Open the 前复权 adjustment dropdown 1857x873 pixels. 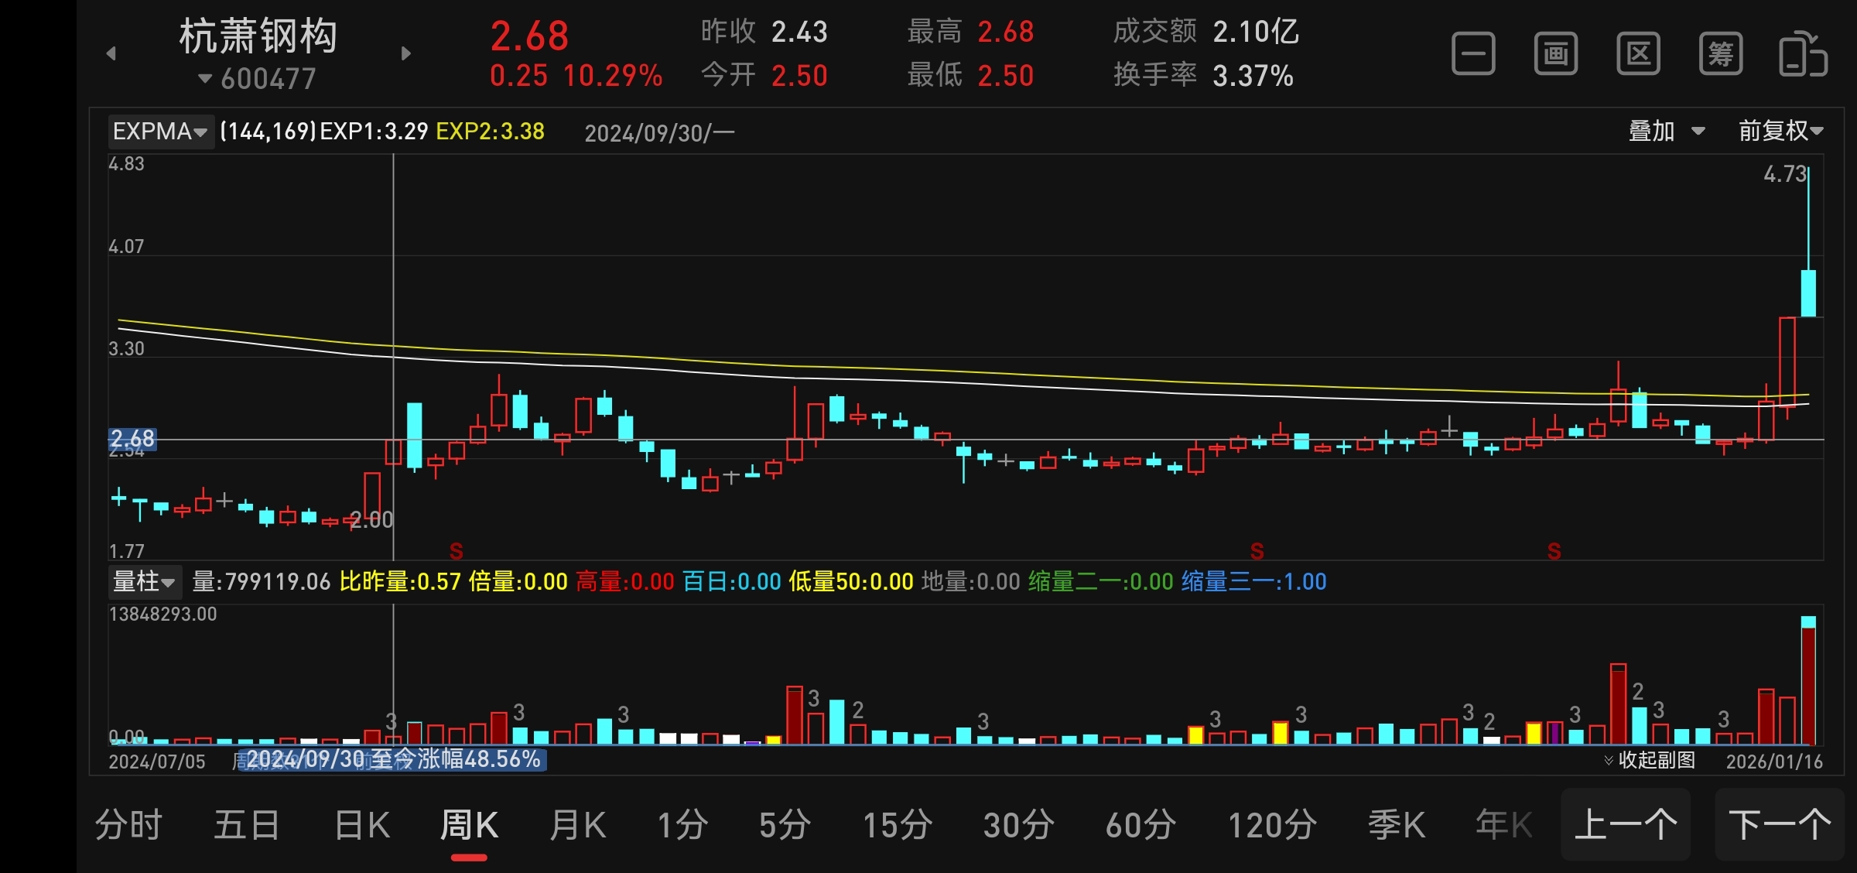point(1780,131)
